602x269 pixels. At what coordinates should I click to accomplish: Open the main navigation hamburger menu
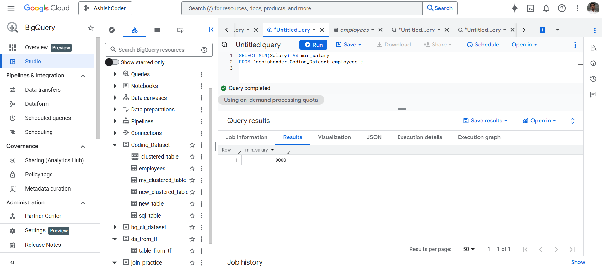tap(11, 8)
